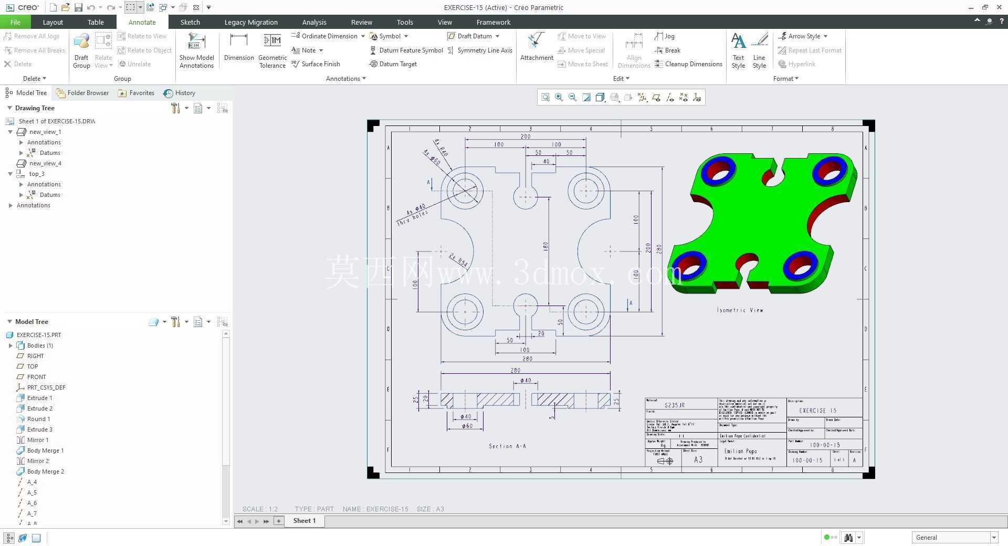Toggle point display in graphics toolbar
This screenshot has height=546, width=1008.
pos(684,97)
